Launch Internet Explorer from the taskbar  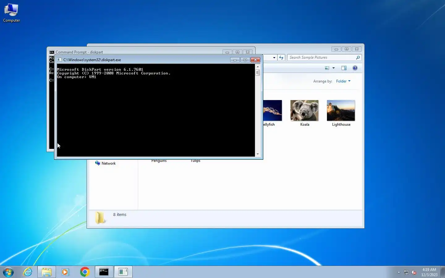[28, 272]
